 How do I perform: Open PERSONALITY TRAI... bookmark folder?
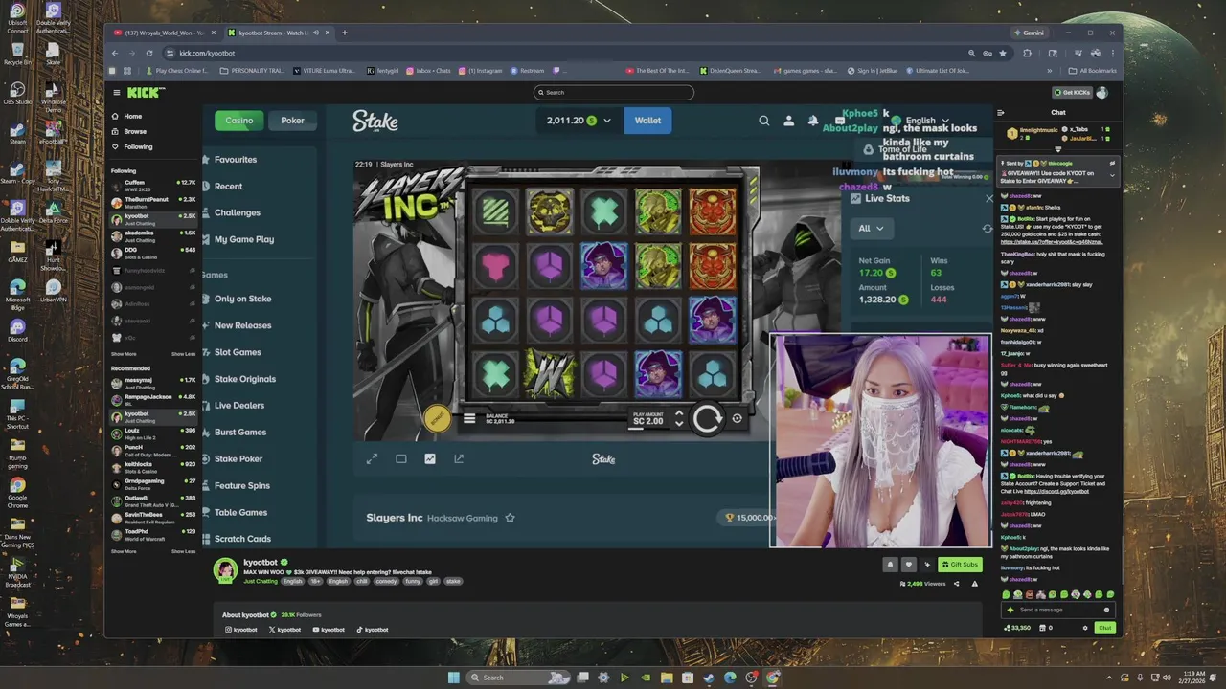252,70
